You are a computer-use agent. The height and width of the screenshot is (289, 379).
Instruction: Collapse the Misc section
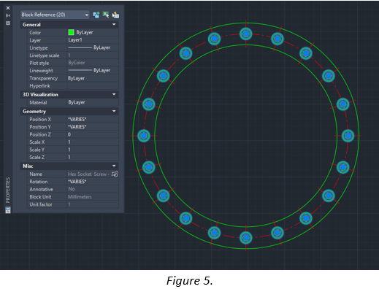114,166
